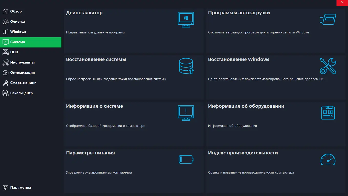Open the Восстановление Windows title
Viewport: 348px width, 196px height.
[x=239, y=59]
